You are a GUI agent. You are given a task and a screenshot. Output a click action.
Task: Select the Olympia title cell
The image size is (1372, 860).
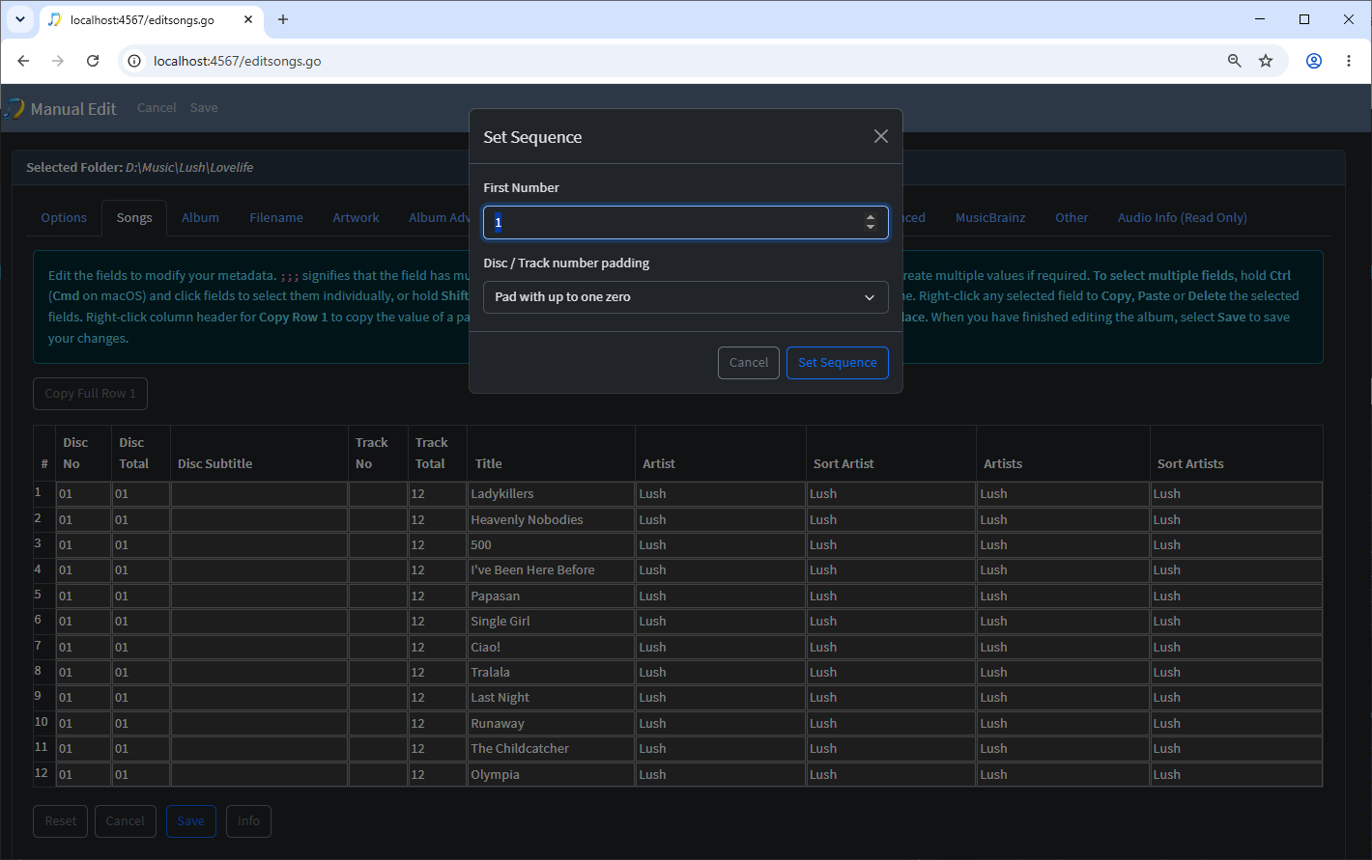(551, 775)
